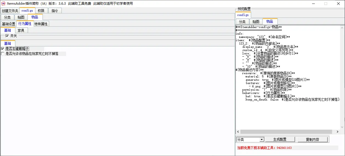
Task: Open preview panel 贴图 tab
Action: [x=256, y=21]
